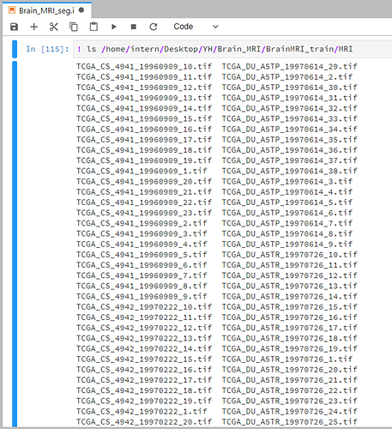Click the dropdown chevron beside Code
Image resolution: width=392 pixels, height=429 pixels.
tap(215, 27)
